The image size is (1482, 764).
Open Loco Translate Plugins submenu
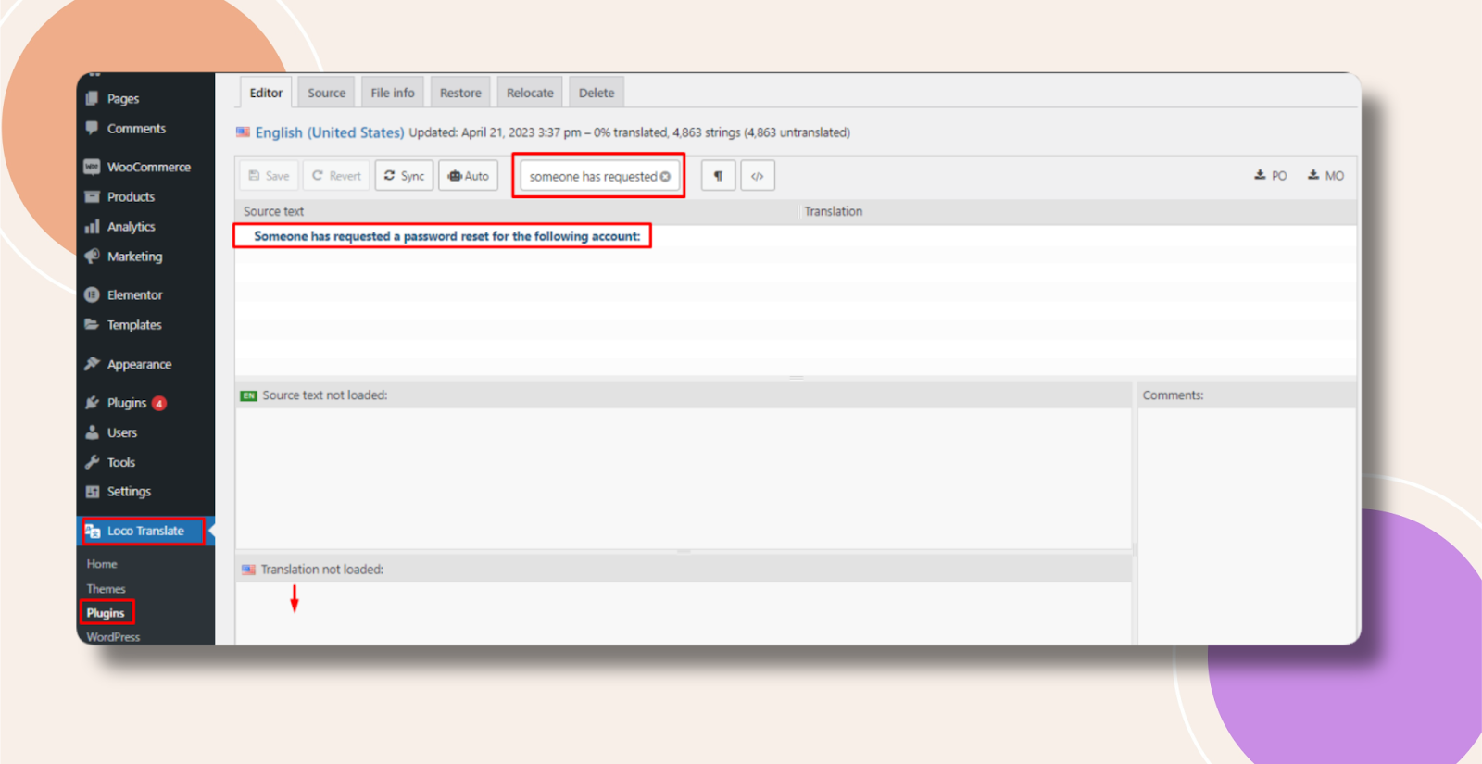(x=106, y=613)
